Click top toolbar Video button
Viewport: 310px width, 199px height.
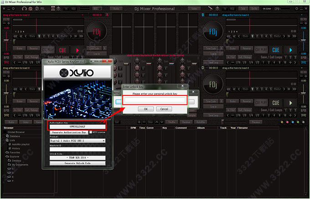pos(194,9)
